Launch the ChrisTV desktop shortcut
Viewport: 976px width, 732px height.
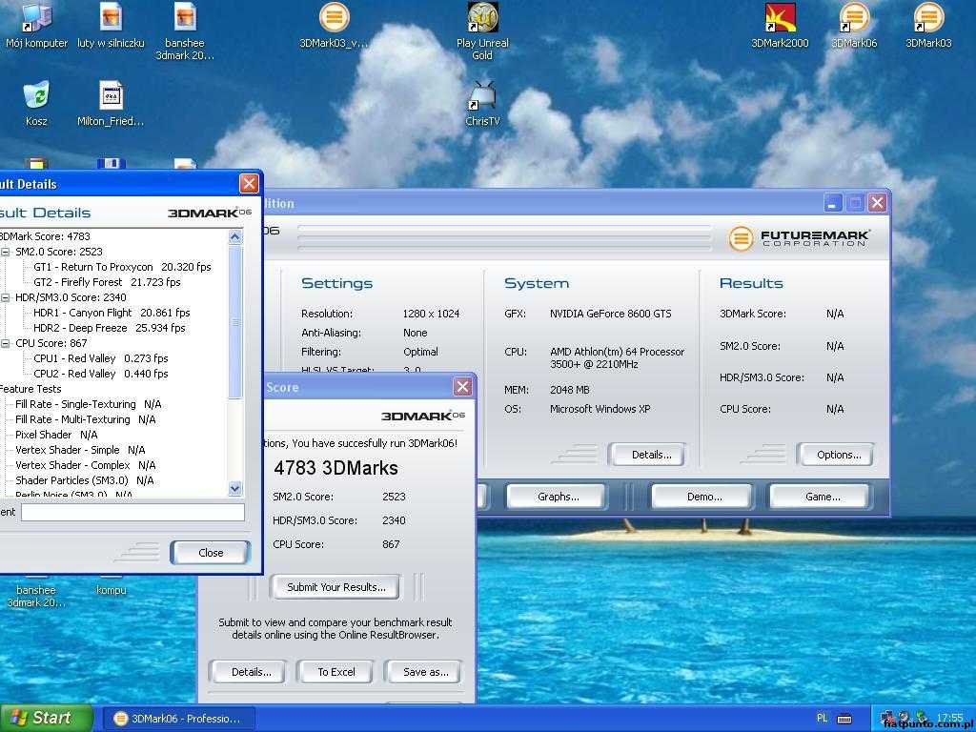tap(482, 103)
